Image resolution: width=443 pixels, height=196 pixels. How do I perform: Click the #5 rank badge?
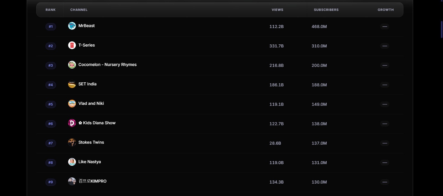click(51, 104)
